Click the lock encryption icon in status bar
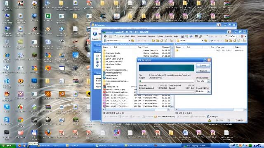This screenshot has width=264, height=148. 210,120
